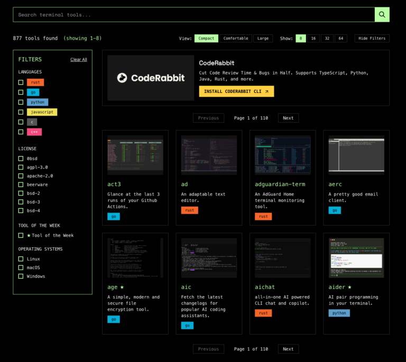The height and width of the screenshot is (362, 406).
Task: Enable the python language filter checkbox
Action: pos(21,102)
